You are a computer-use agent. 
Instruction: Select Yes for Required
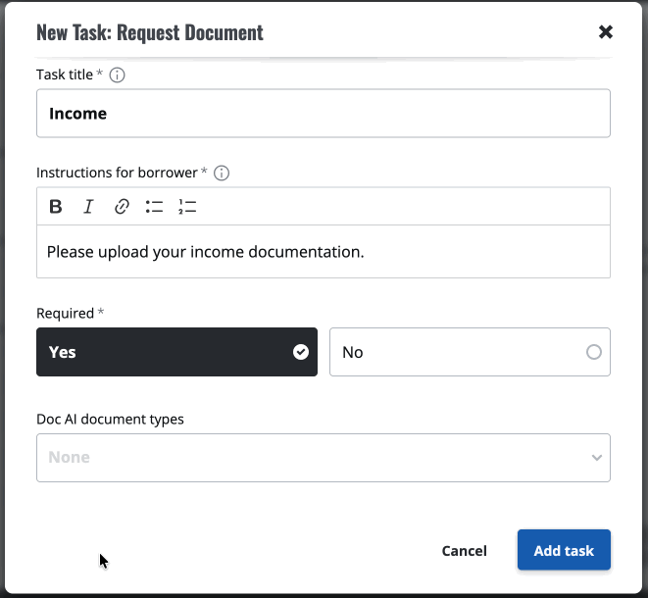pos(176,352)
